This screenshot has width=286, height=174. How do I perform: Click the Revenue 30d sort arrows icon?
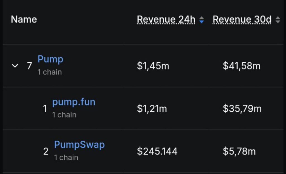278,20
